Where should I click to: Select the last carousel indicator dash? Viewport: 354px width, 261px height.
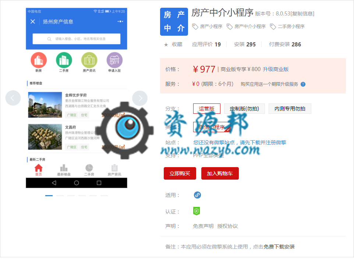click(104, 195)
